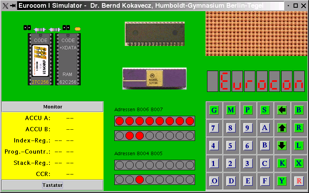Click the Monitor panel header
This screenshot has width=309, height=193.
pyautogui.click(x=53, y=107)
